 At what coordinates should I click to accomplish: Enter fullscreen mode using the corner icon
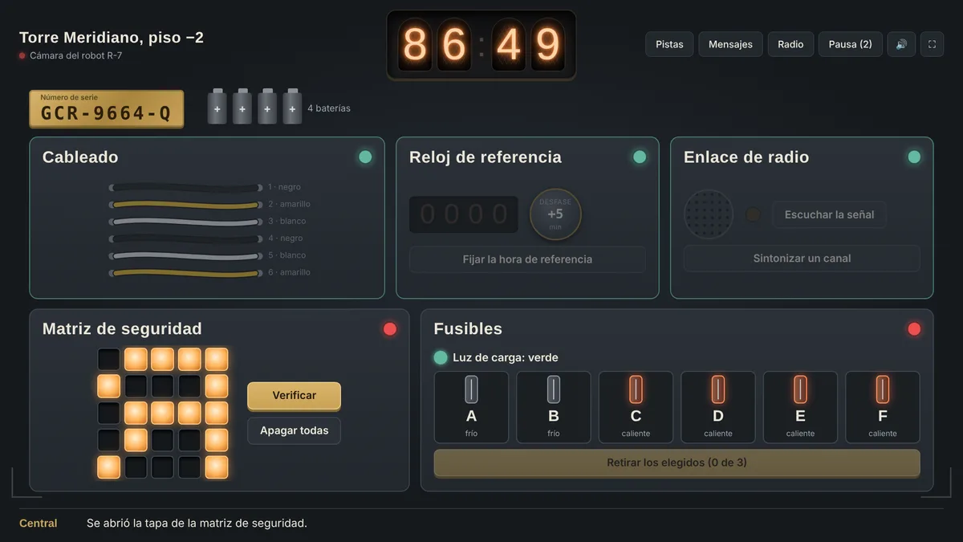[x=932, y=44]
